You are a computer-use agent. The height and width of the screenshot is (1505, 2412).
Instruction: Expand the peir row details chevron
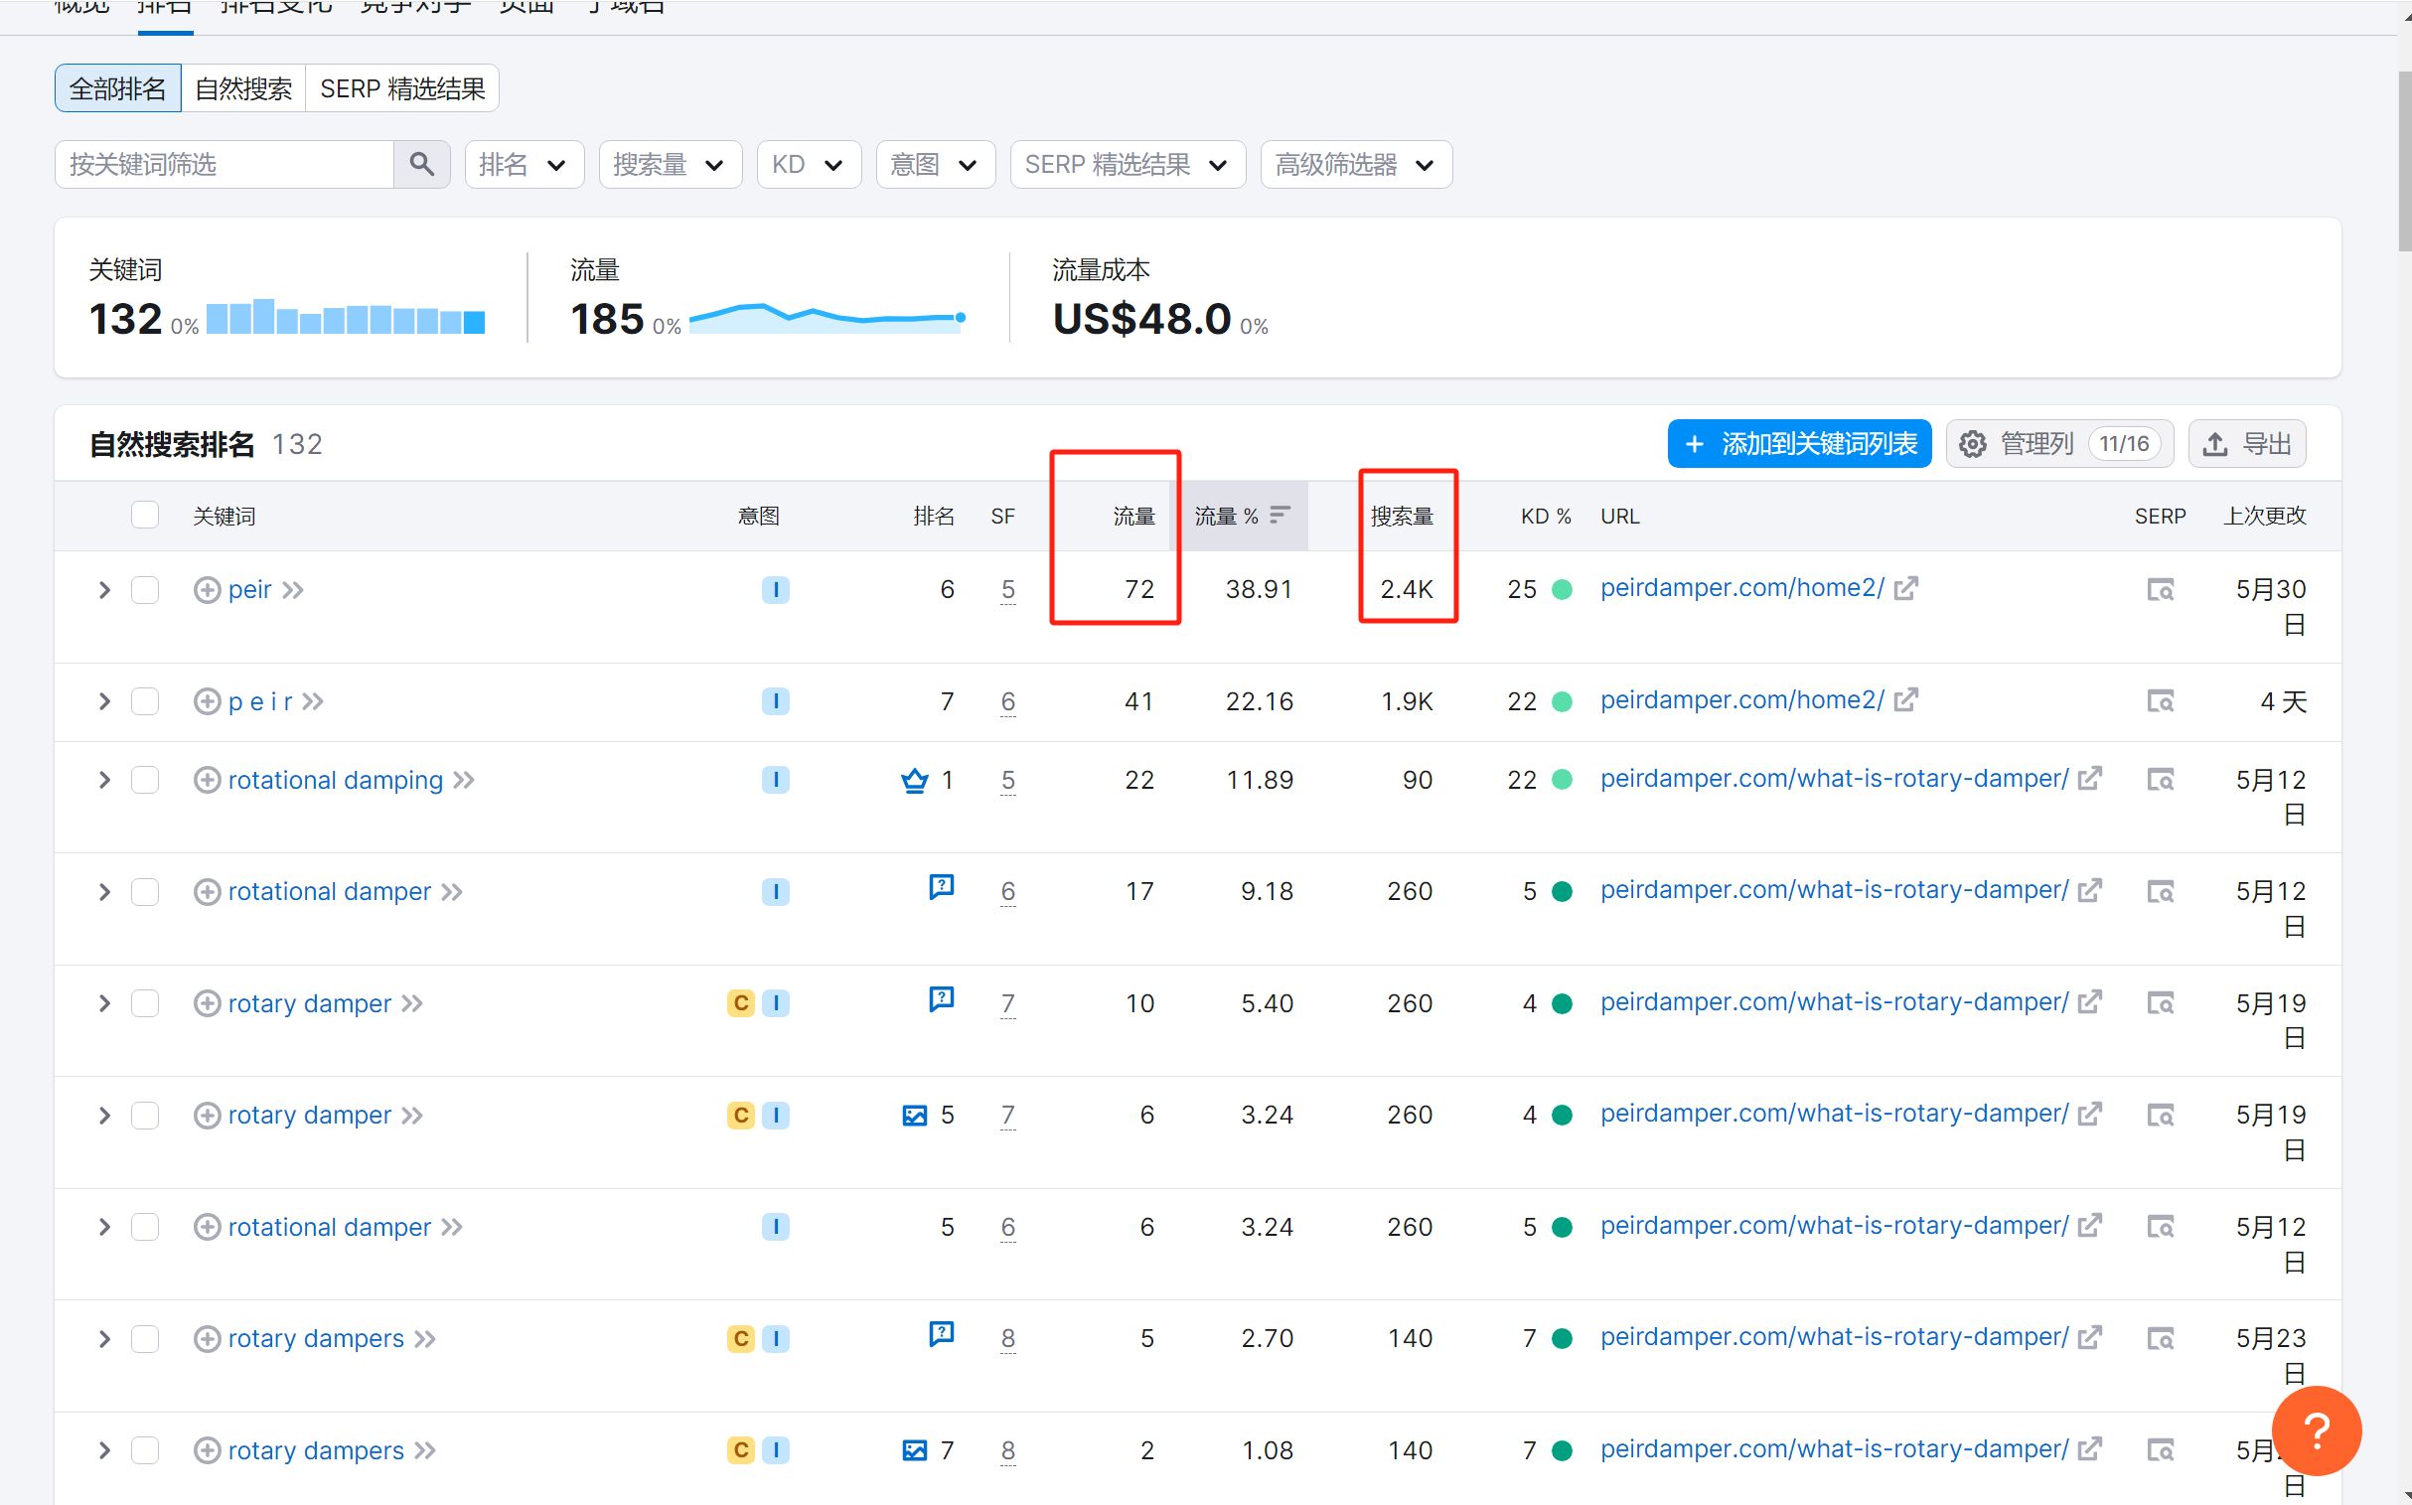(x=104, y=590)
